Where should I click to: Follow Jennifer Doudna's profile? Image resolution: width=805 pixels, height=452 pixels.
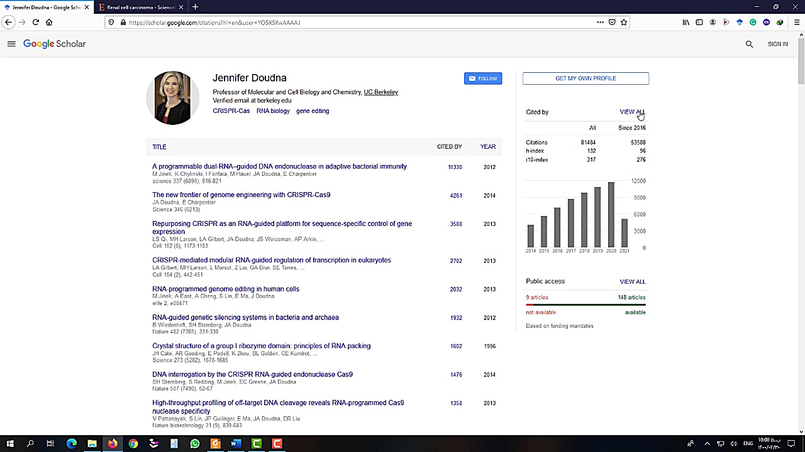483,78
